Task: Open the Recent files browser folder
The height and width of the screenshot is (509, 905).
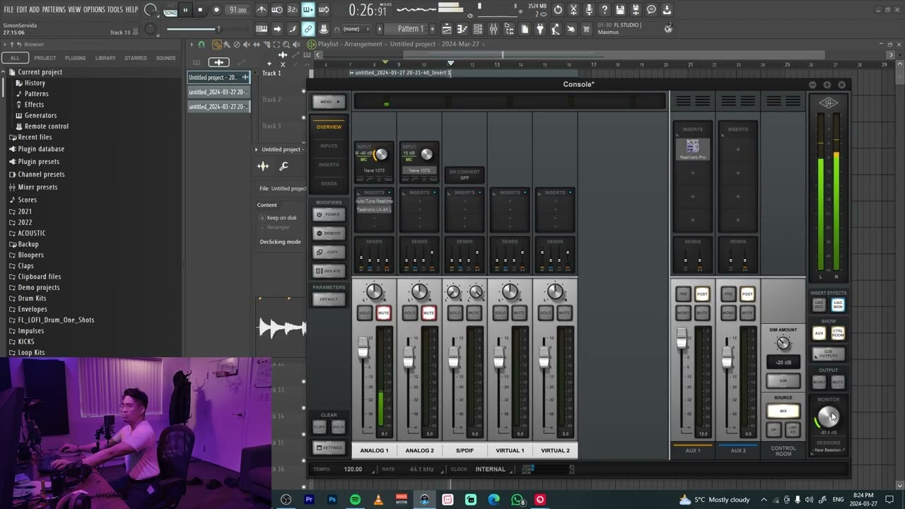Action: point(35,137)
